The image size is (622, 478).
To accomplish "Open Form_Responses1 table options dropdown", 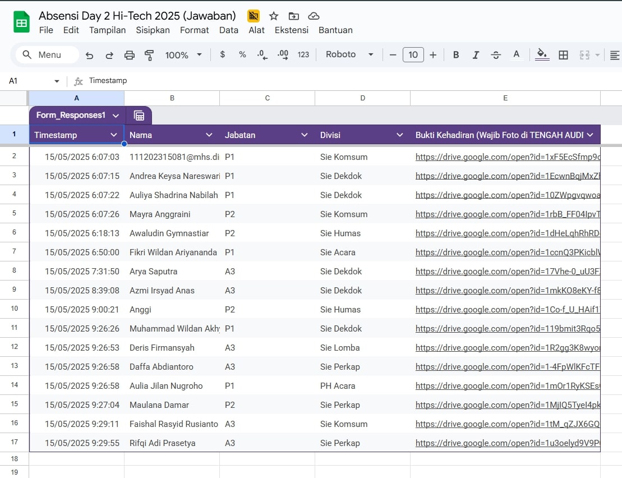I will [116, 116].
